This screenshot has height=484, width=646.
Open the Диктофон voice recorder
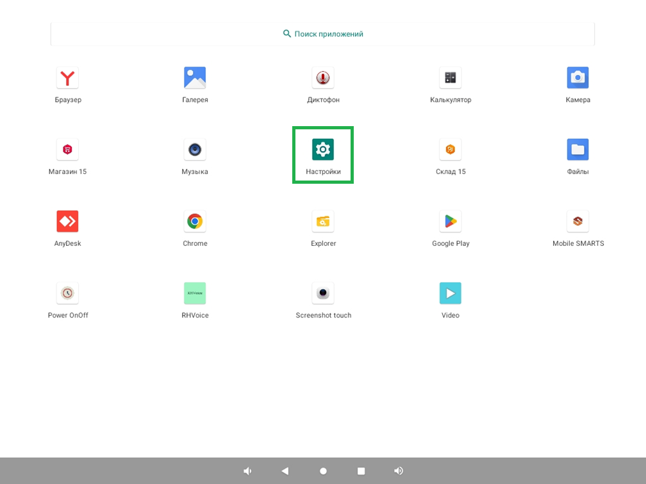point(323,78)
